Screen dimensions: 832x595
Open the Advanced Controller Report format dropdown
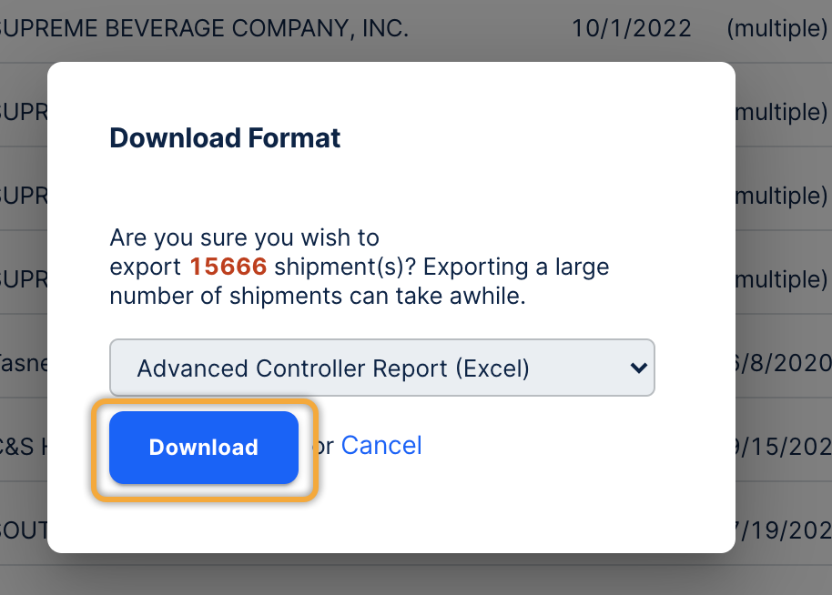[x=381, y=368]
